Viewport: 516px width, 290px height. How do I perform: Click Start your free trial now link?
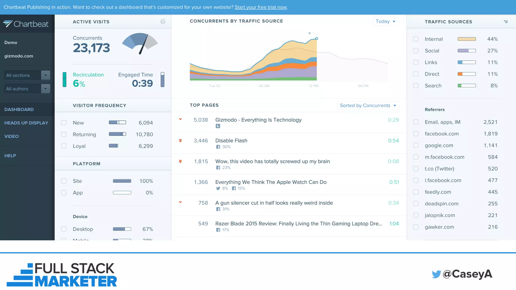point(261,7)
